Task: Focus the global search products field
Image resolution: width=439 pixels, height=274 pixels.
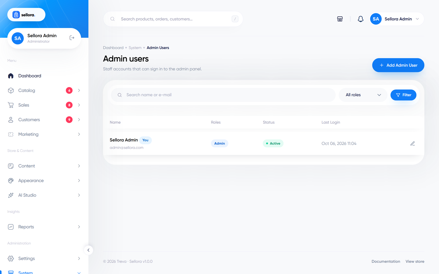Action: [x=173, y=19]
